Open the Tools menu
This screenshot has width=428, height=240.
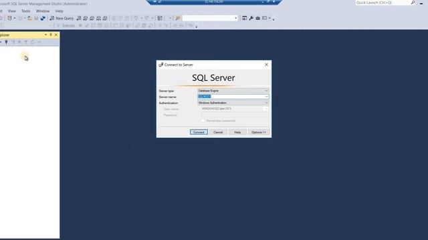click(x=26, y=11)
